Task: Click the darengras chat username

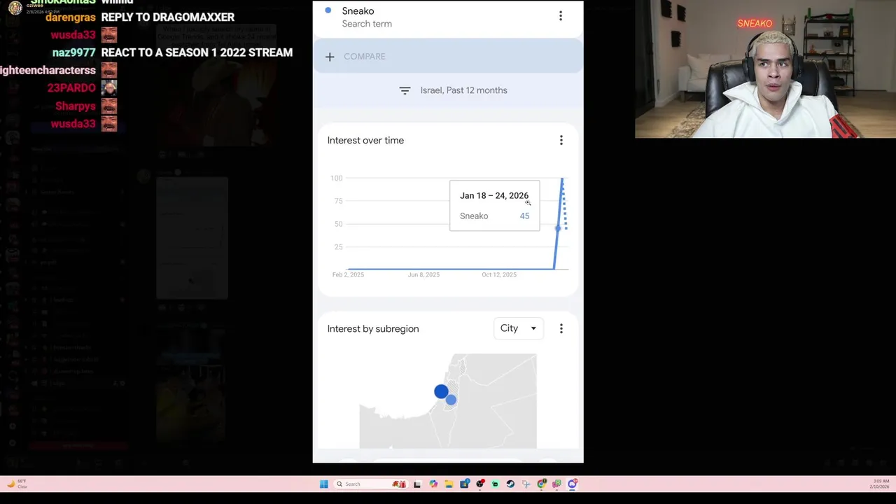Action: click(71, 17)
